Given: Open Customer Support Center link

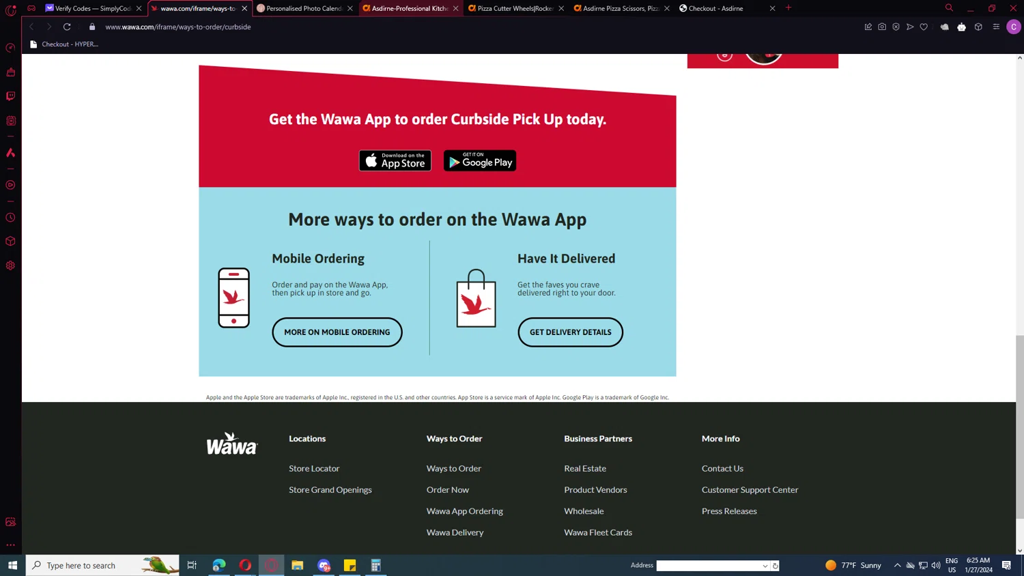Looking at the screenshot, I should tap(750, 489).
